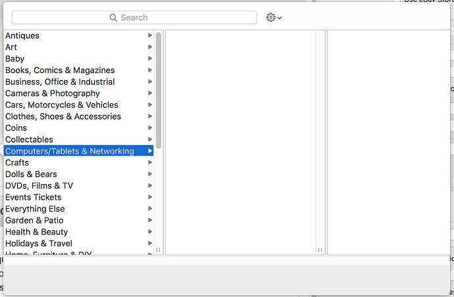Select the Events Tickets category
The height and width of the screenshot is (297, 454).
[78, 197]
